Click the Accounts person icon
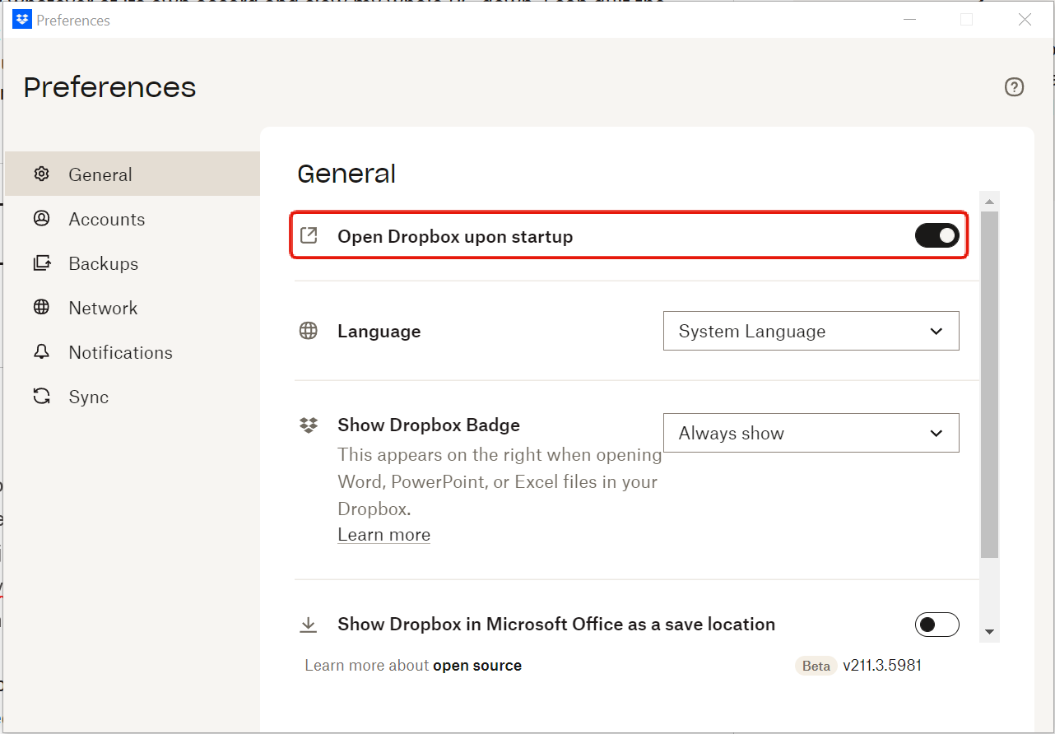The image size is (1055, 734). tap(41, 218)
